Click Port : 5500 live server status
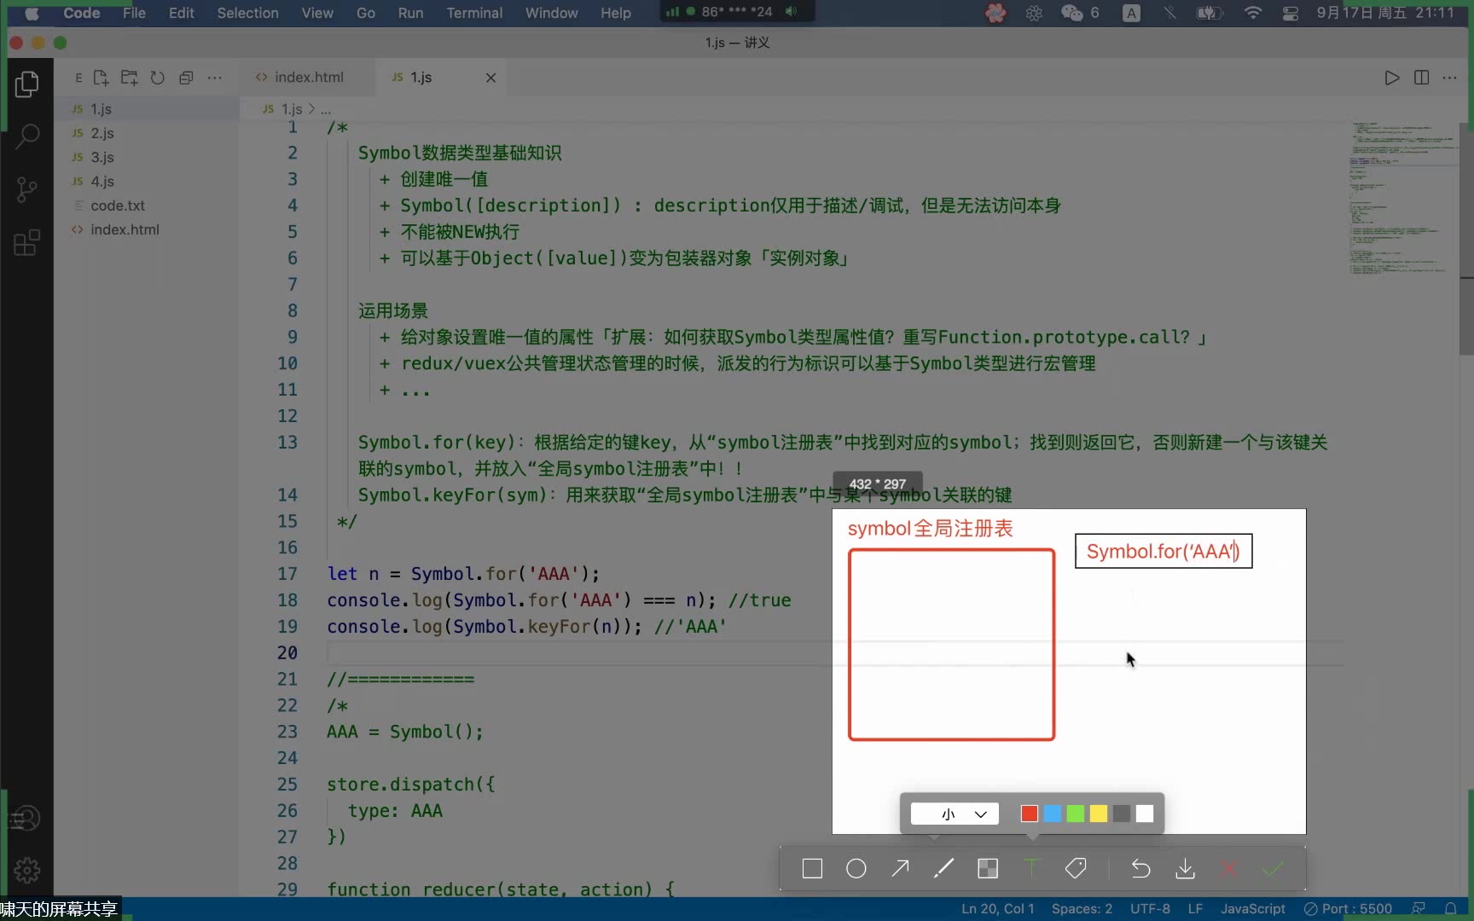The width and height of the screenshot is (1474, 921). click(1348, 908)
